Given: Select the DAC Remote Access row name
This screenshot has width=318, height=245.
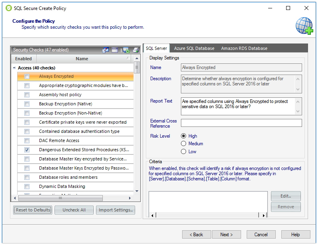Looking at the screenshot, I should coord(59,140).
